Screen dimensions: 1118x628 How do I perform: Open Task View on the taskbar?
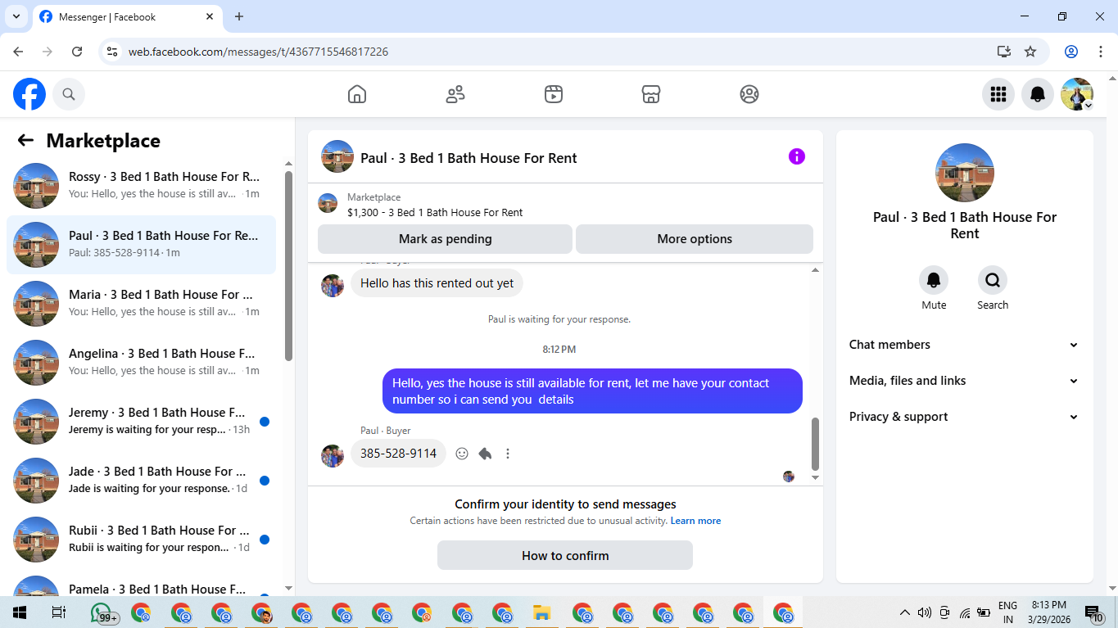58,612
